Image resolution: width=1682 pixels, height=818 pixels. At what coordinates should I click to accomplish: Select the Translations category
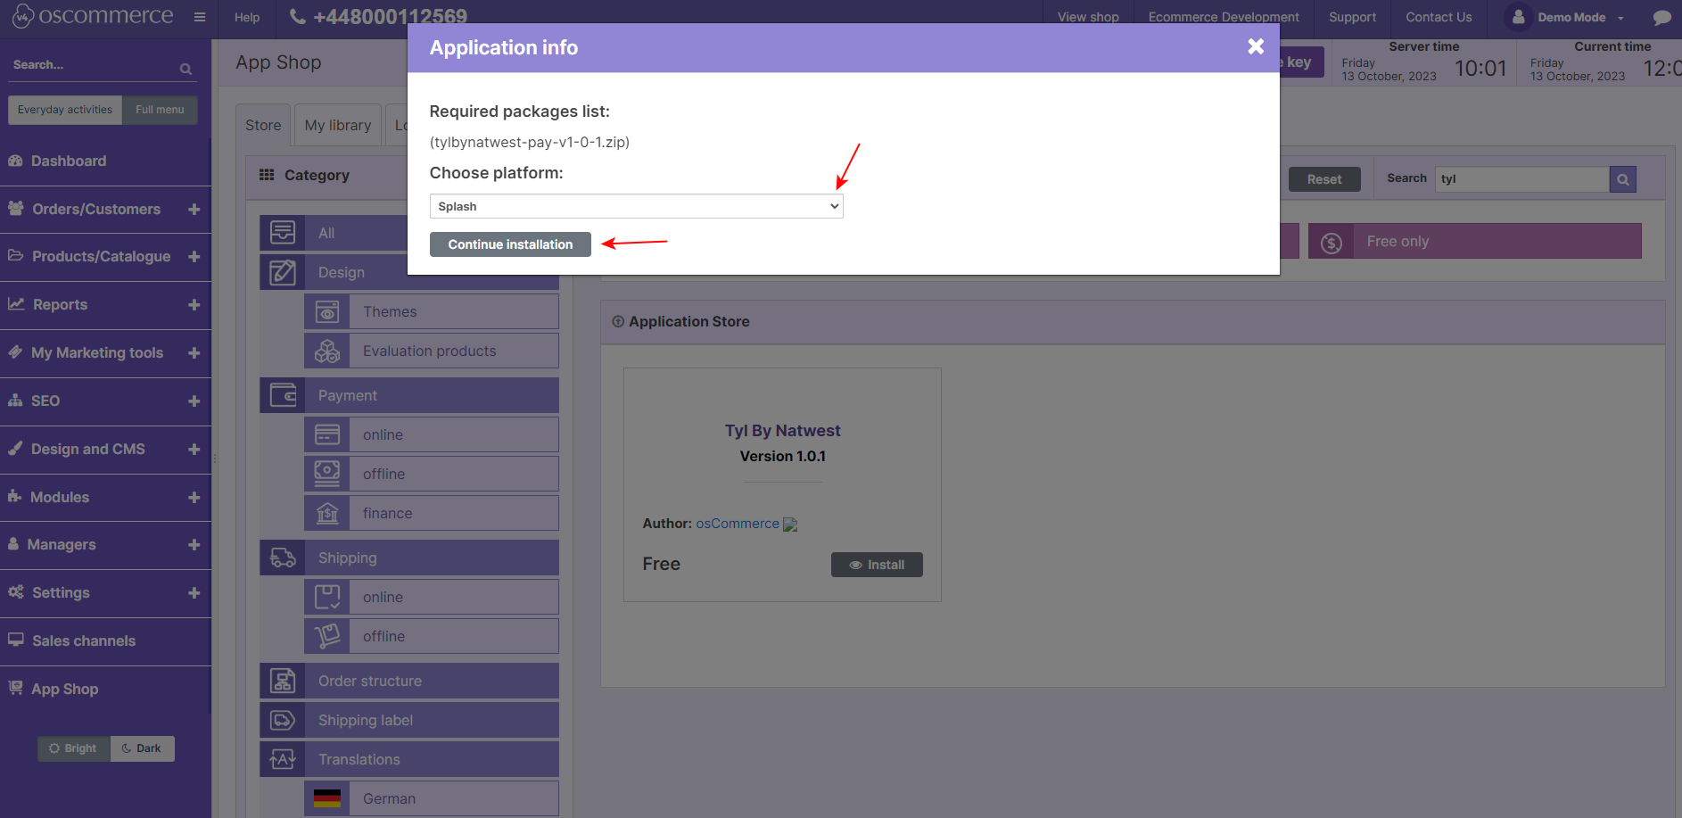[x=409, y=759]
